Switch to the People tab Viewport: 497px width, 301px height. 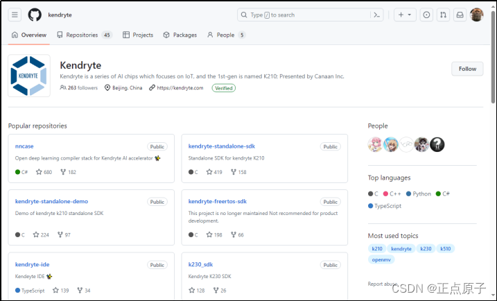[x=226, y=35]
